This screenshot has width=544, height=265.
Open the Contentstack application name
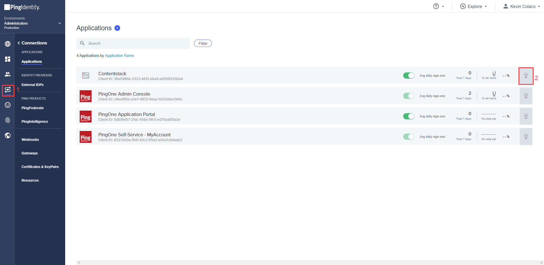(x=112, y=74)
